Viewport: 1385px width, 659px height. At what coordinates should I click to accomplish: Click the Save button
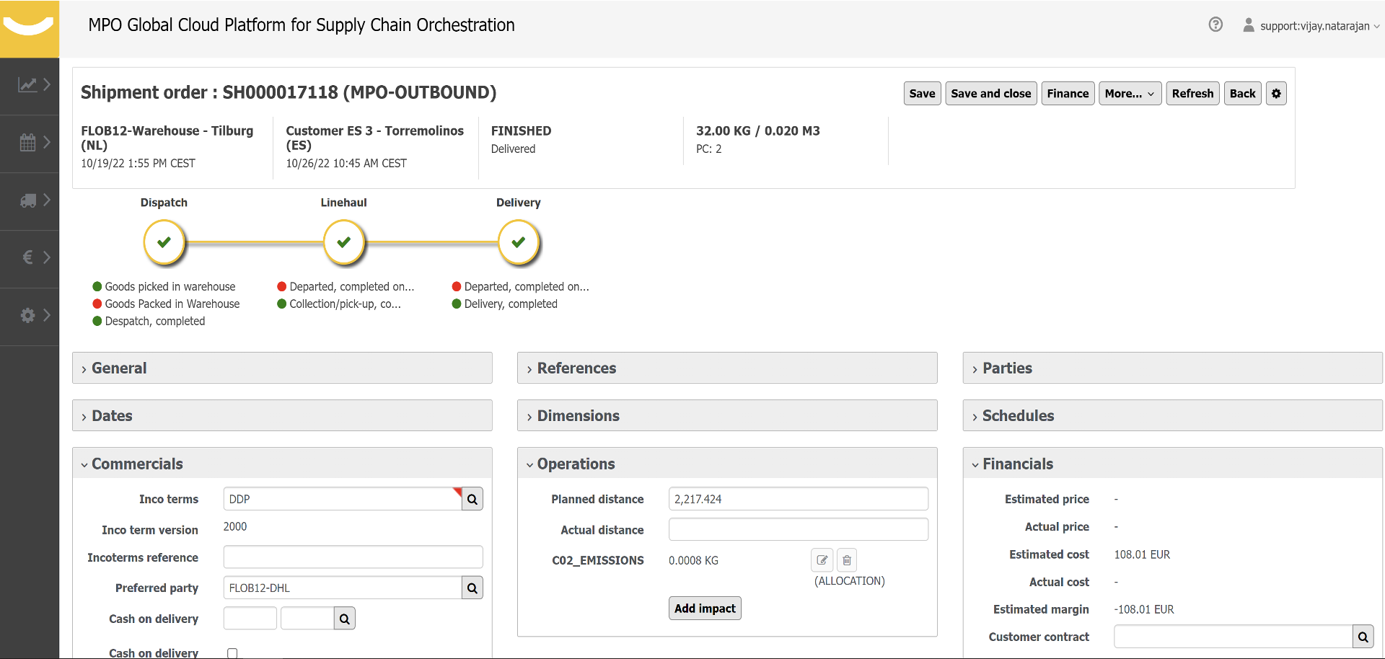[x=922, y=94]
